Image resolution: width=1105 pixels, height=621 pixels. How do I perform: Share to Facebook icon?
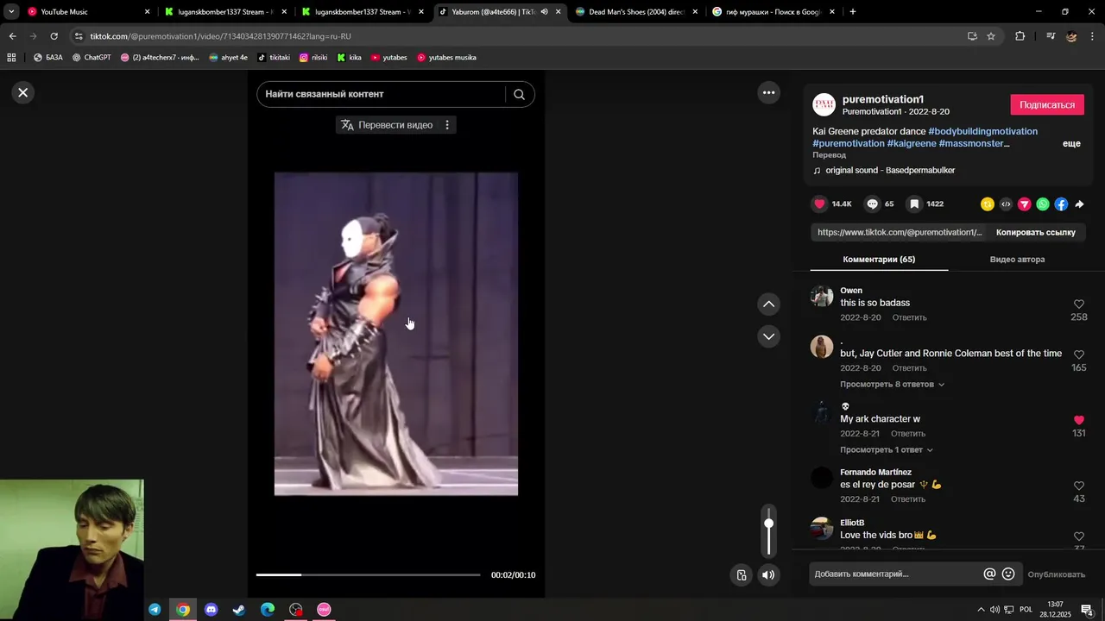pos(1061,204)
